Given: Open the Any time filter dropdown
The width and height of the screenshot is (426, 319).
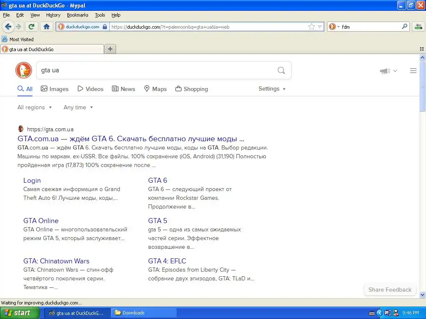Looking at the screenshot, I should [78, 108].
